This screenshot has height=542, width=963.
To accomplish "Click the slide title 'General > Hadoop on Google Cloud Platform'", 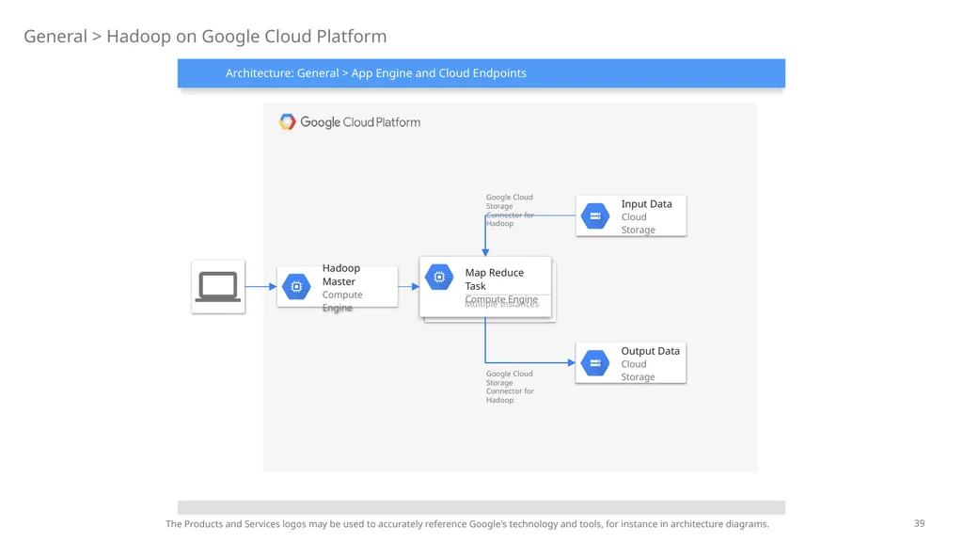I will click(205, 37).
